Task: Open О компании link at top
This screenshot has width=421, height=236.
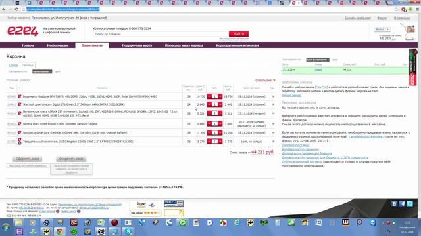Action: pyautogui.click(x=402, y=18)
